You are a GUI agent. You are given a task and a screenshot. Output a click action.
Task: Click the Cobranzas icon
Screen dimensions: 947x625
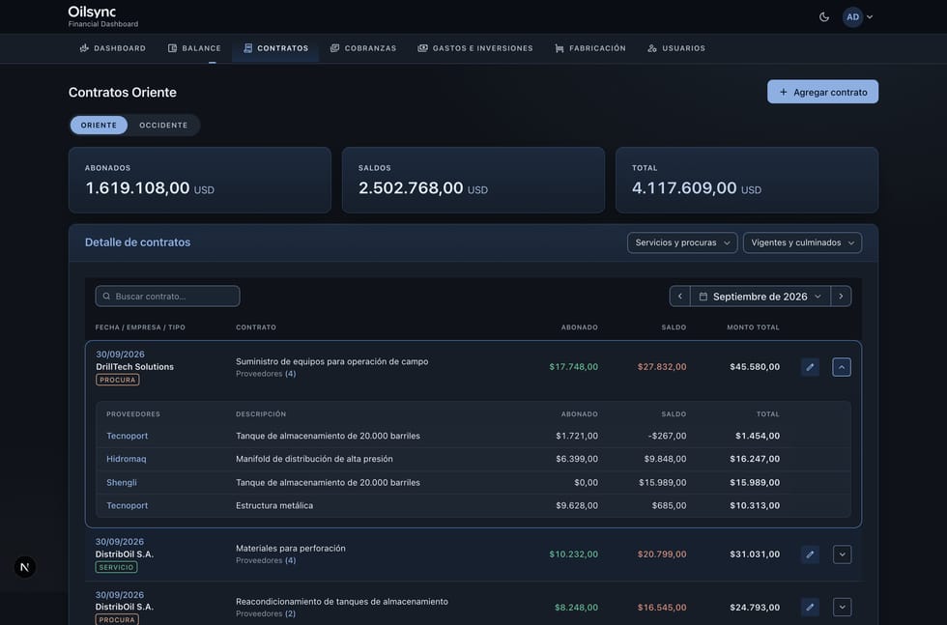(334, 48)
